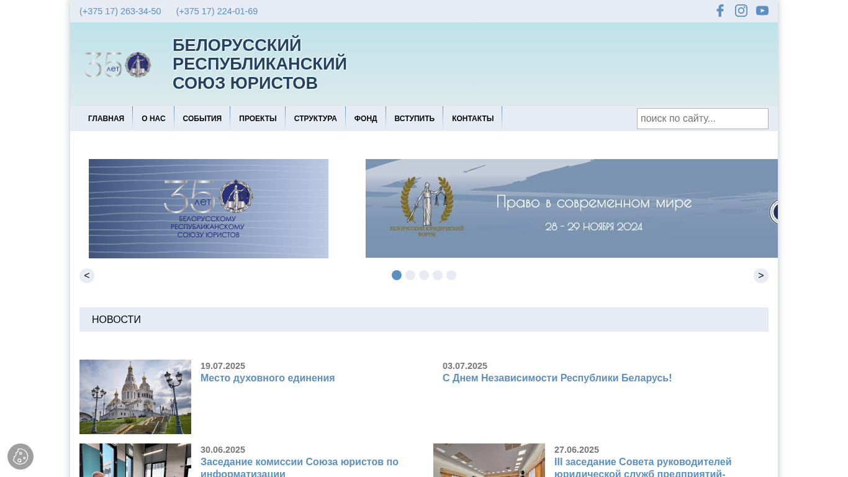Click the date 27.06.2025

577,450
